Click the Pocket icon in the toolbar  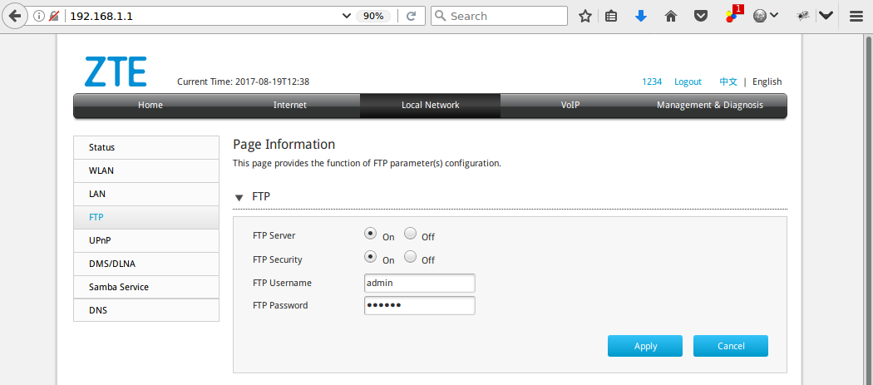point(701,16)
